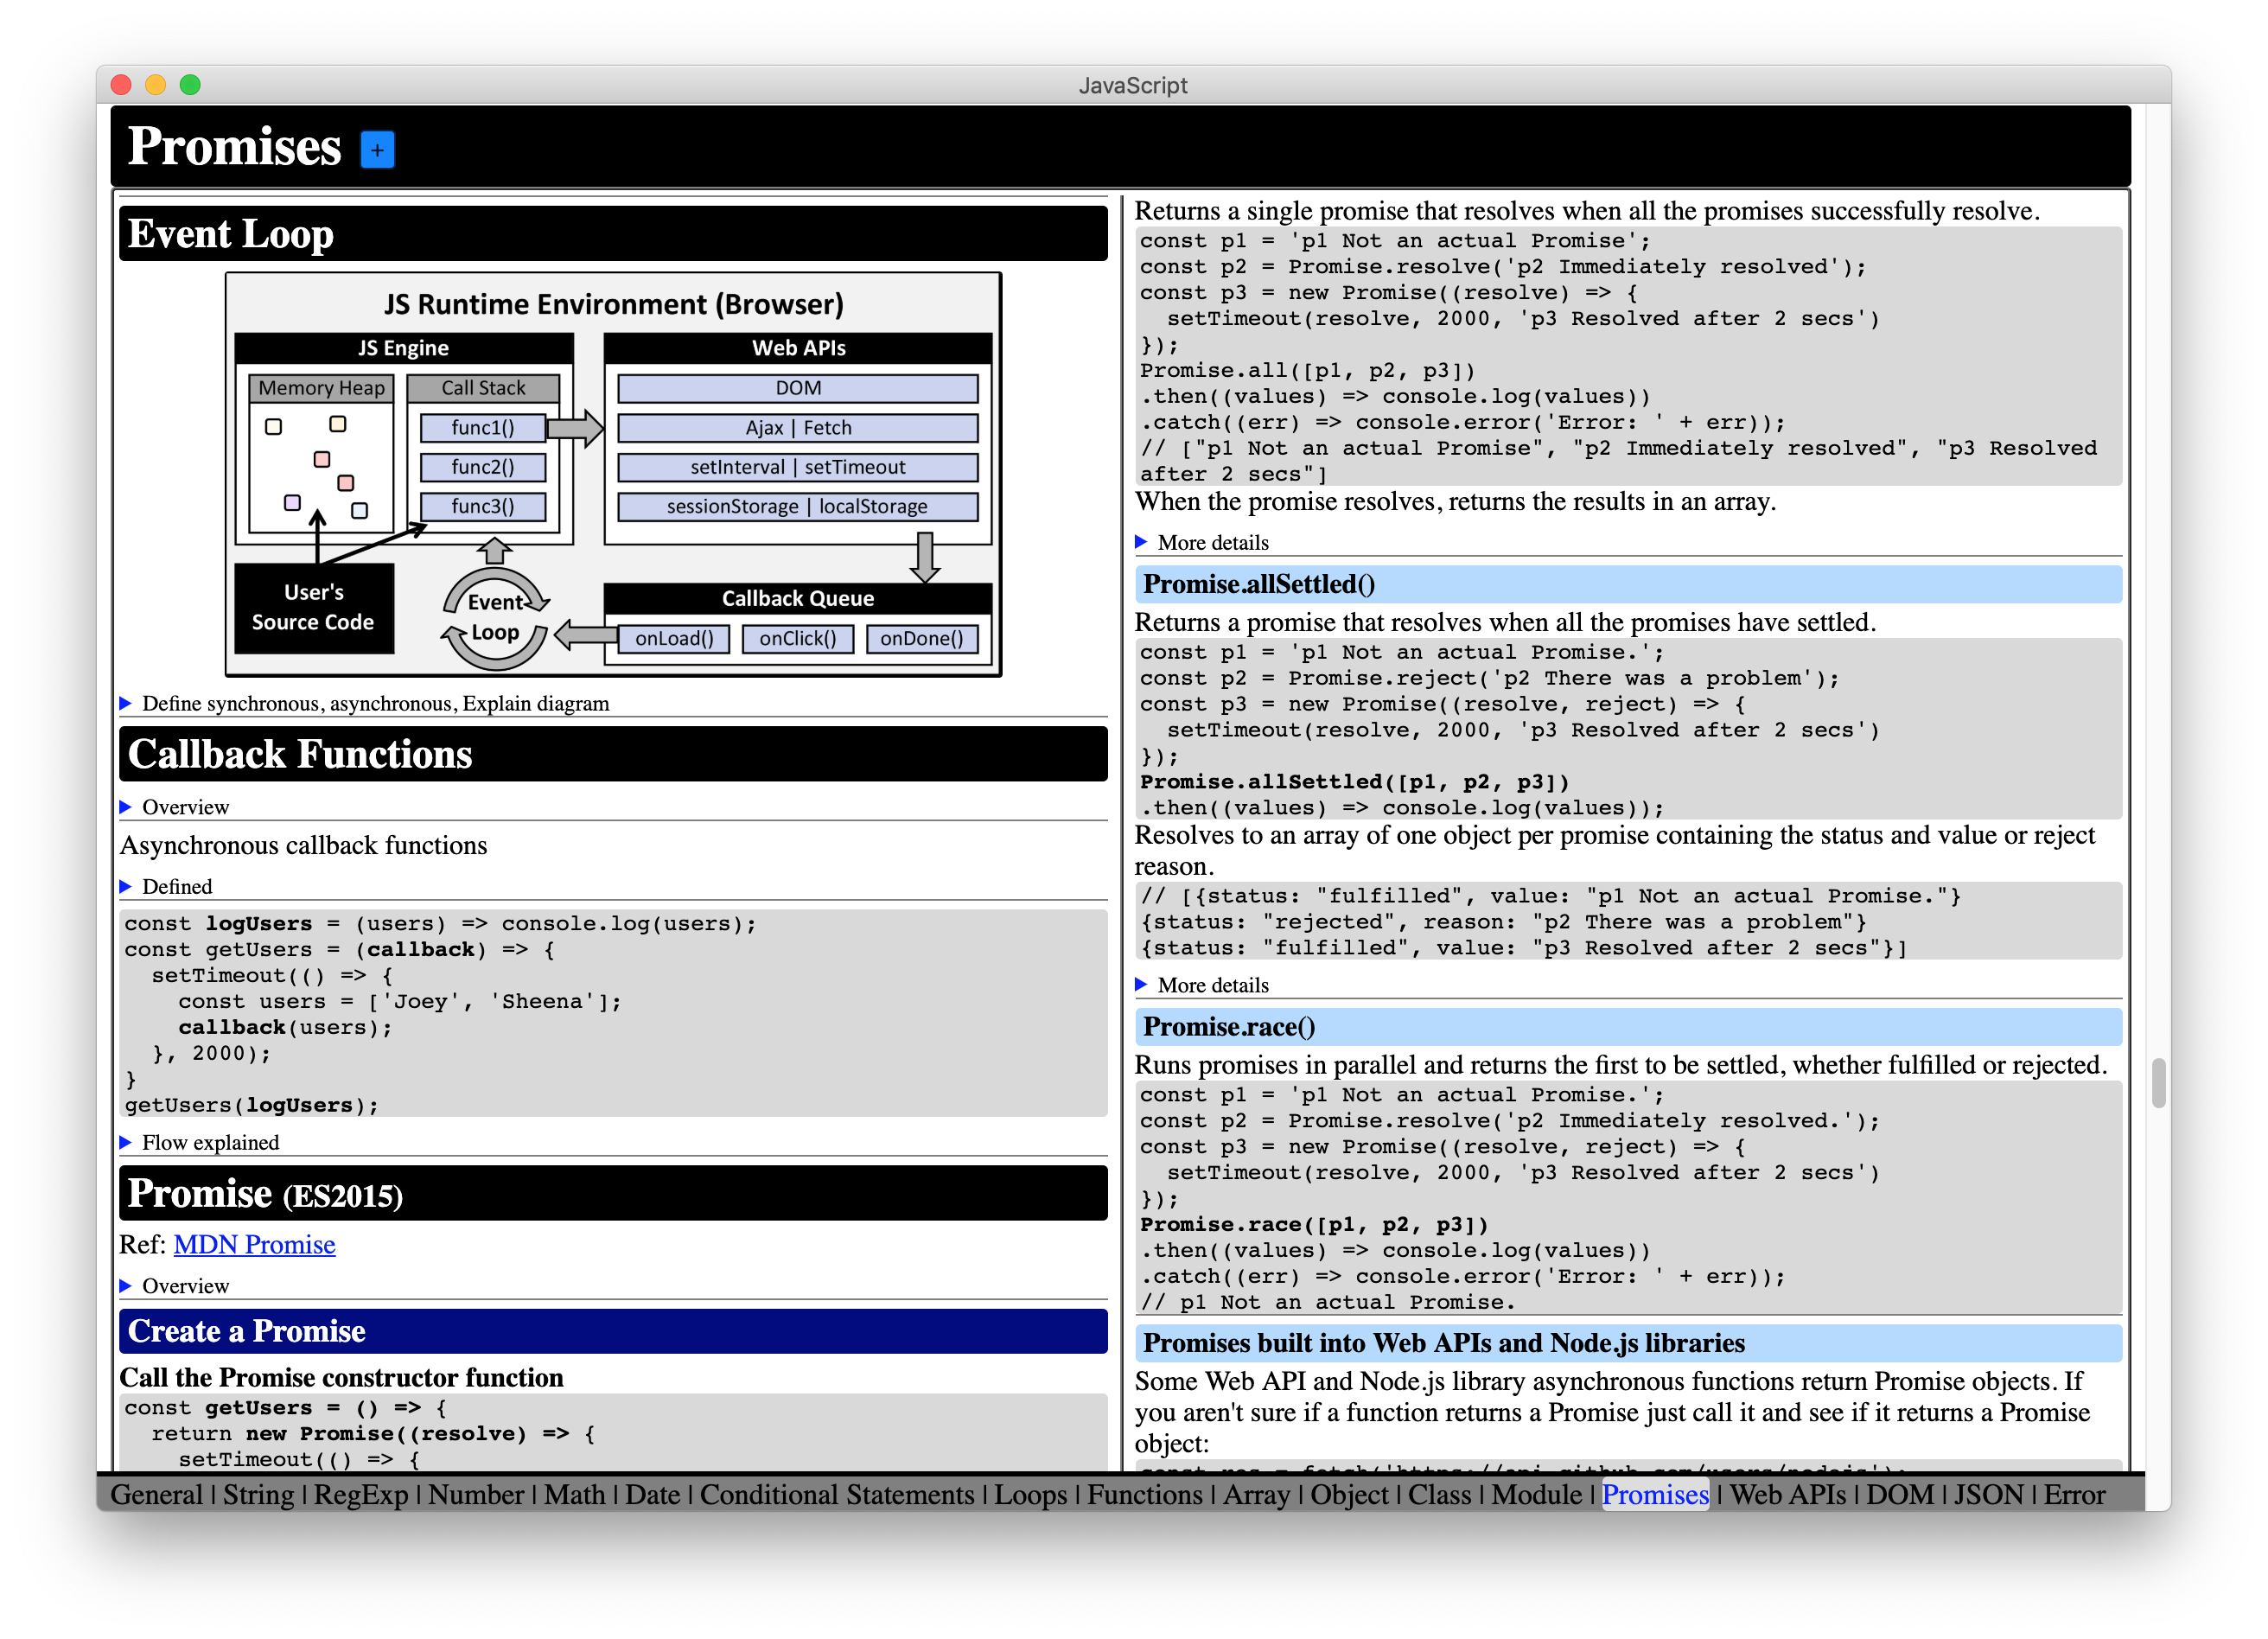
Task: Go to Conditional Statements section
Action: click(837, 1494)
